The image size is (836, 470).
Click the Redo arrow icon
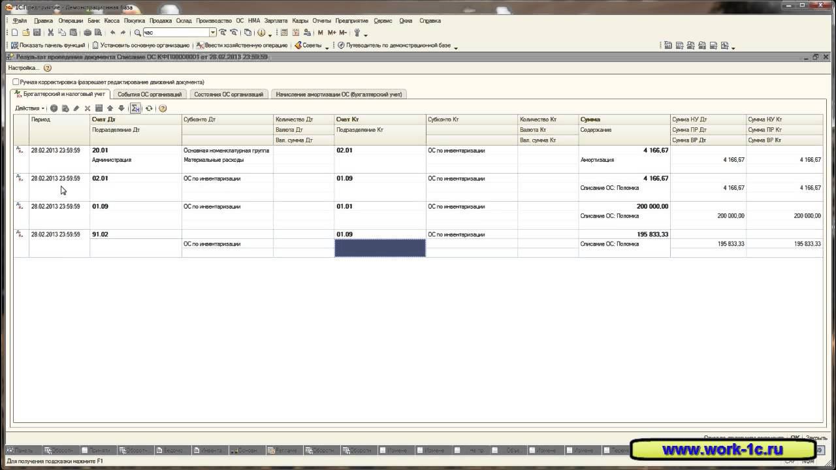123,33
